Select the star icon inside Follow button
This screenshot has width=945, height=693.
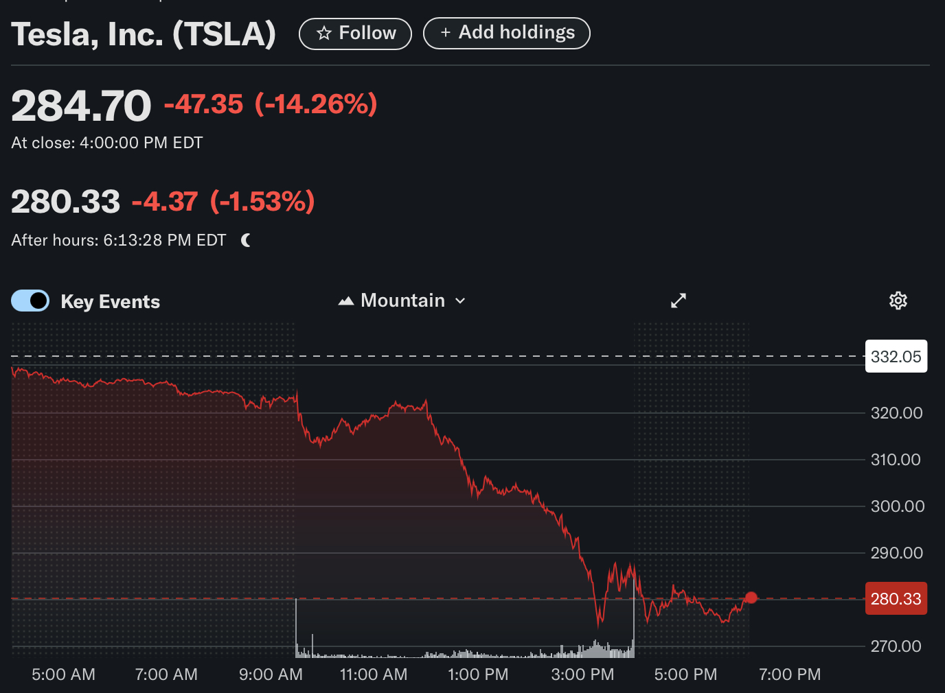[x=323, y=33]
